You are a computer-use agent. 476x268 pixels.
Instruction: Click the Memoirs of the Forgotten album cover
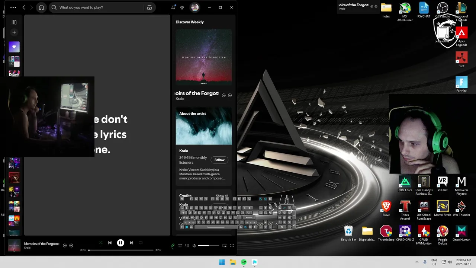coord(204,57)
